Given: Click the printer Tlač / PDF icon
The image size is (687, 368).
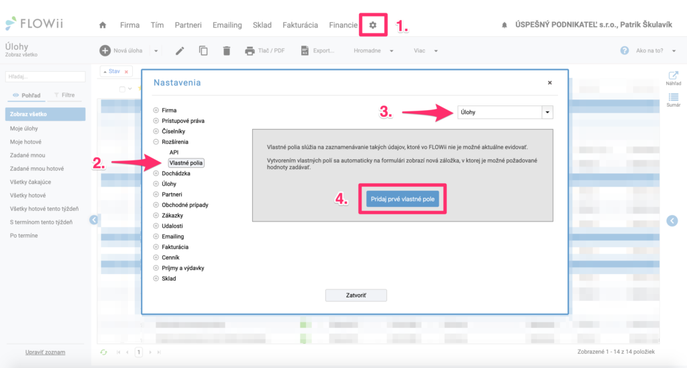Looking at the screenshot, I should click(250, 51).
